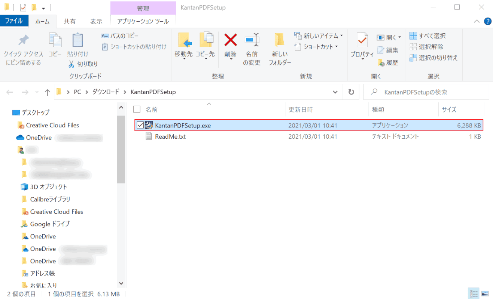The width and height of the screenshot is (493, 299).
Task: Switch to the 表示 (View) tab
Action: pos(96,21)
